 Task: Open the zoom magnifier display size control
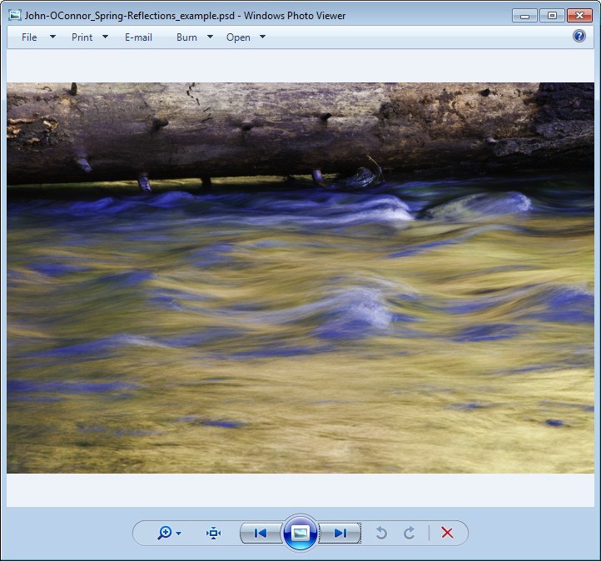pyautogui.click(x=165, y=533)
